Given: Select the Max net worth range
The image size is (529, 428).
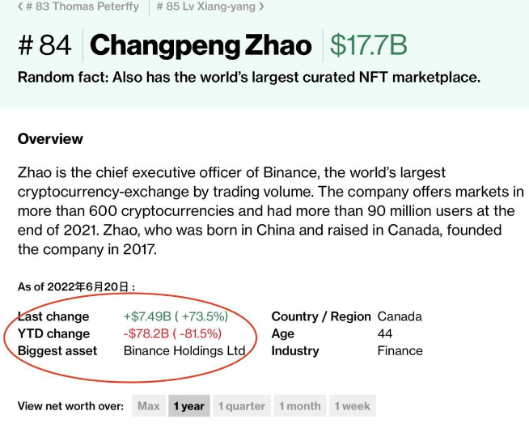Looking at the screenshot, I should point(149,405).
